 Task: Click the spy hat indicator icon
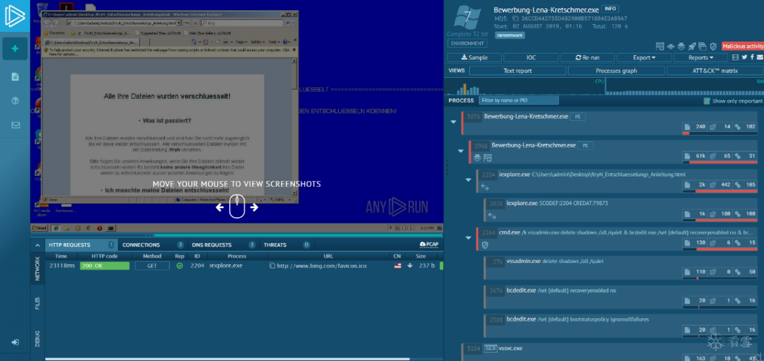click(681, 46)
